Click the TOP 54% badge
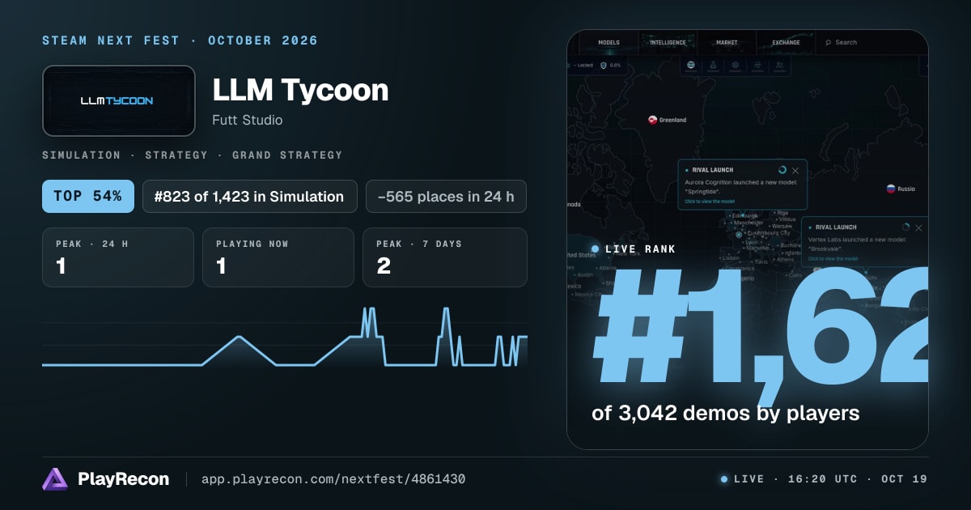Viewport: 971px width, 510px height. (x=88, y=196)
